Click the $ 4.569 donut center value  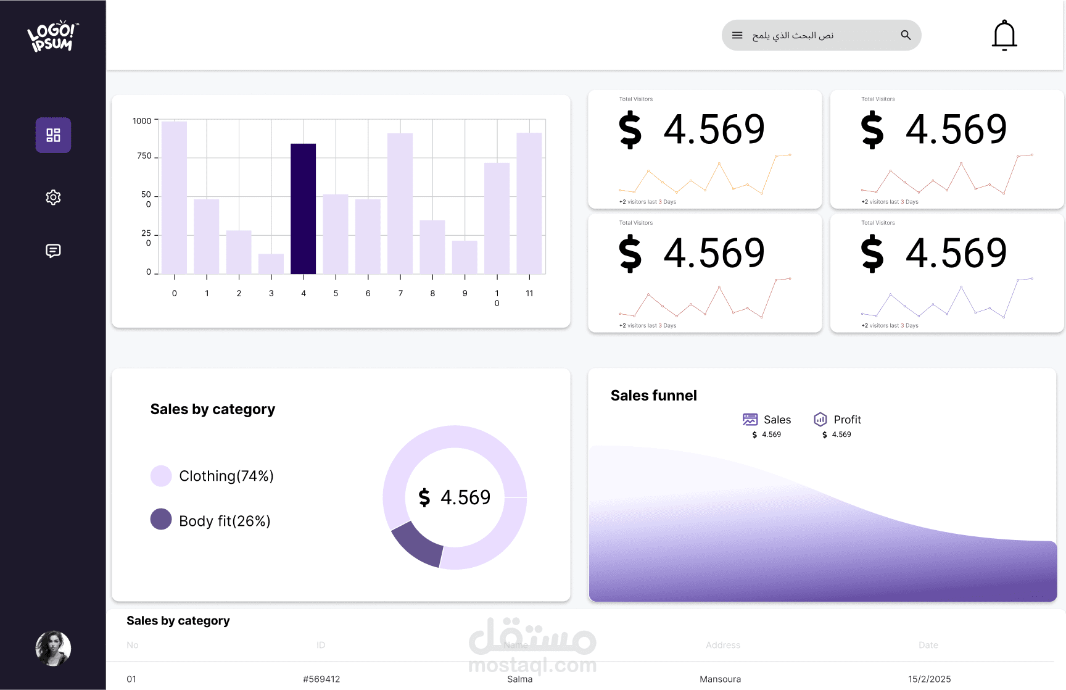point(455,497)
